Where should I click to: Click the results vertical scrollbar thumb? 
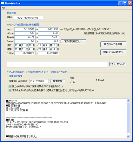tap(128, 117)
